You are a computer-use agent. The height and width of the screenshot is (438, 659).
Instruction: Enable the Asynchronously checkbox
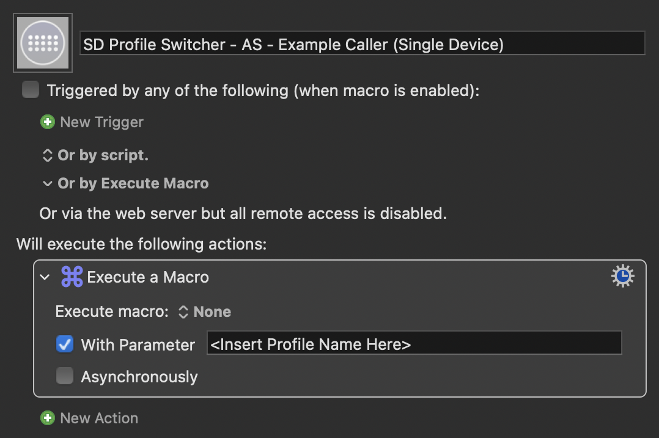point(65,376)
